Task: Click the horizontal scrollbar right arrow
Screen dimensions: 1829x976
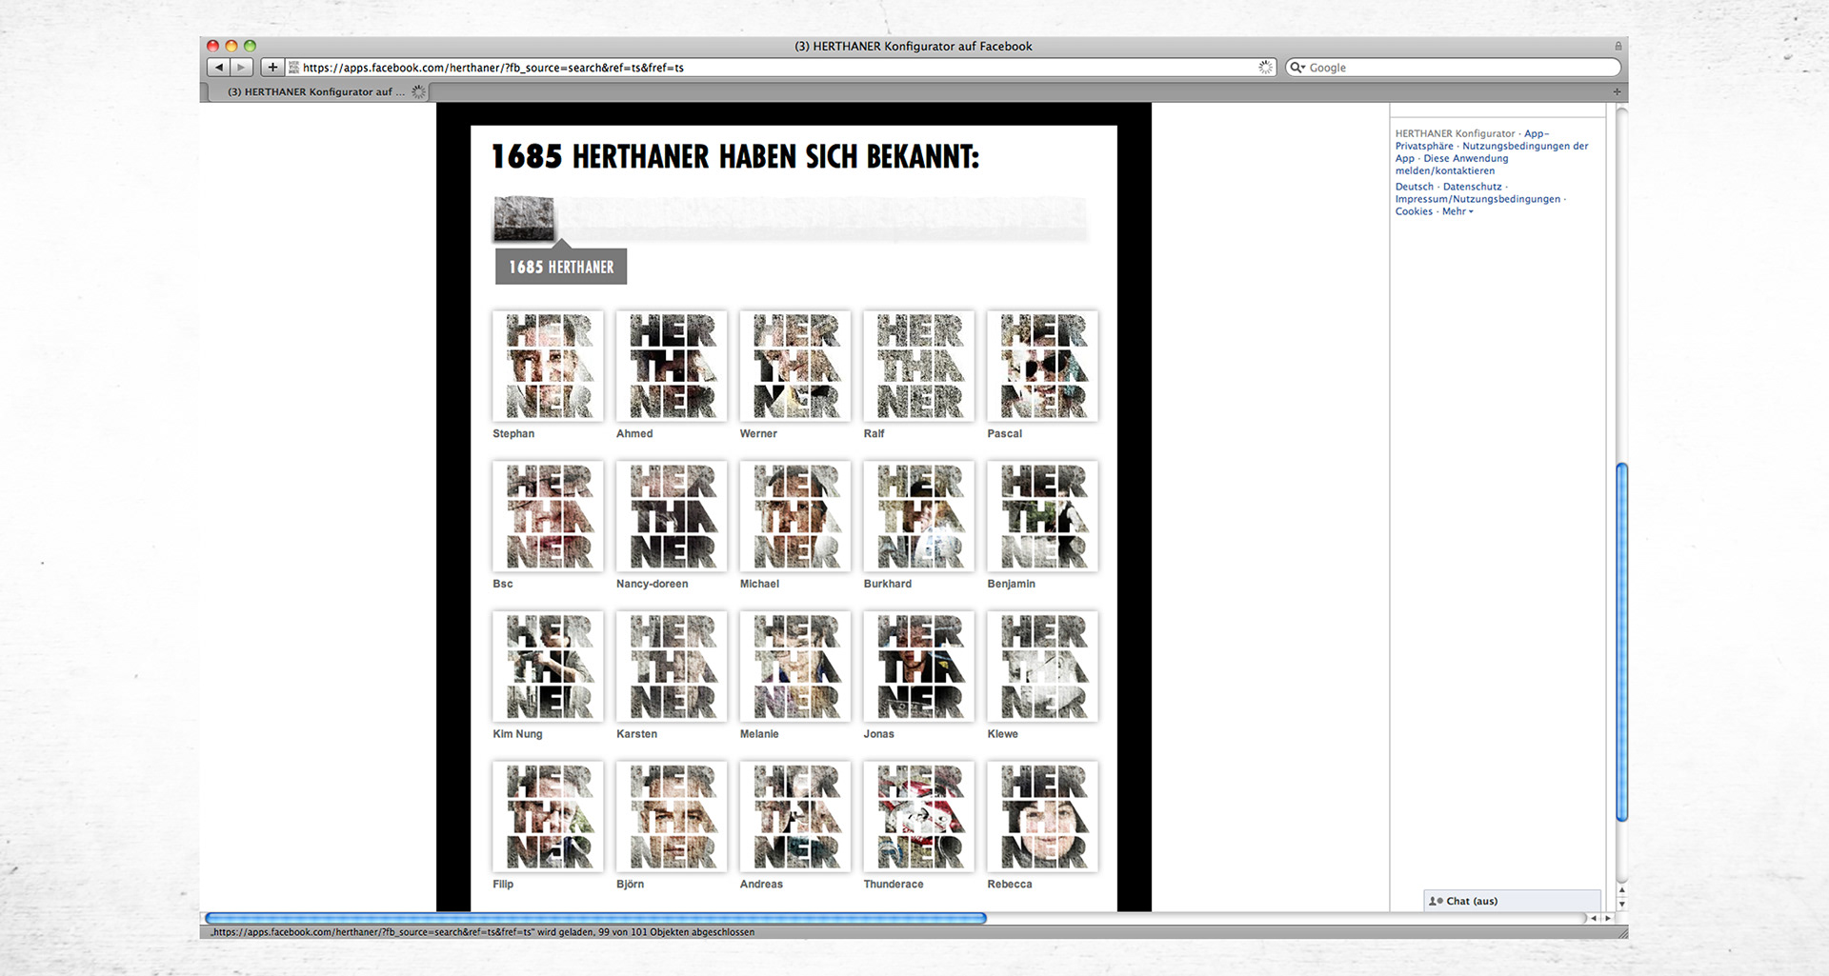Action: [1608, 919]
